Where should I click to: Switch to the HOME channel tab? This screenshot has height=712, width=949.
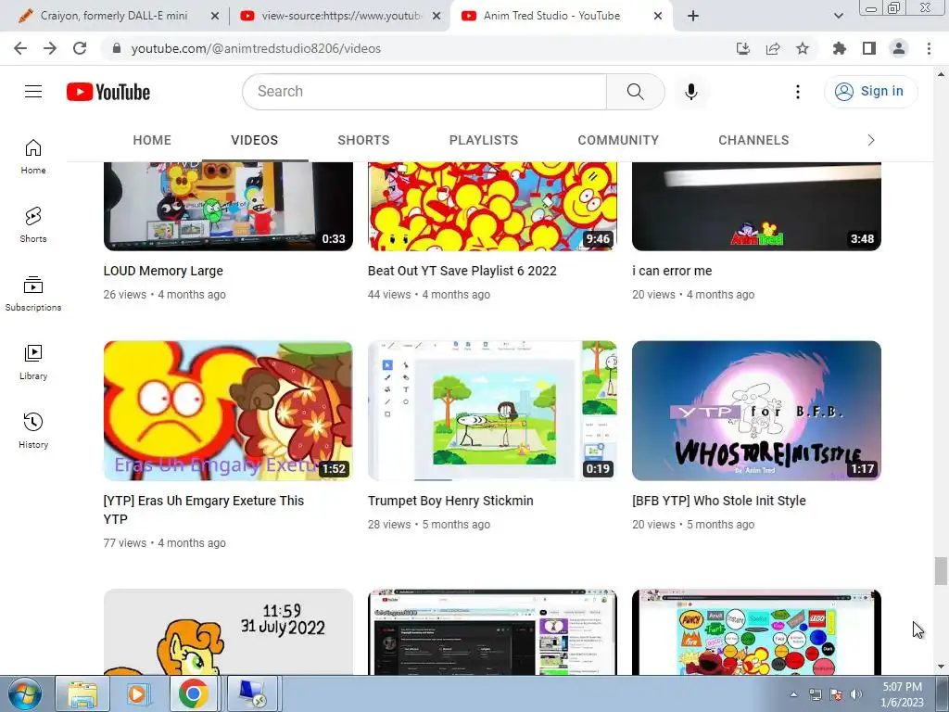(152, 141)
